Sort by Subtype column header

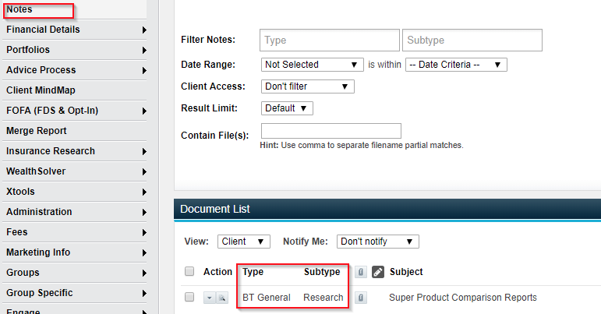tap(322, 272)
